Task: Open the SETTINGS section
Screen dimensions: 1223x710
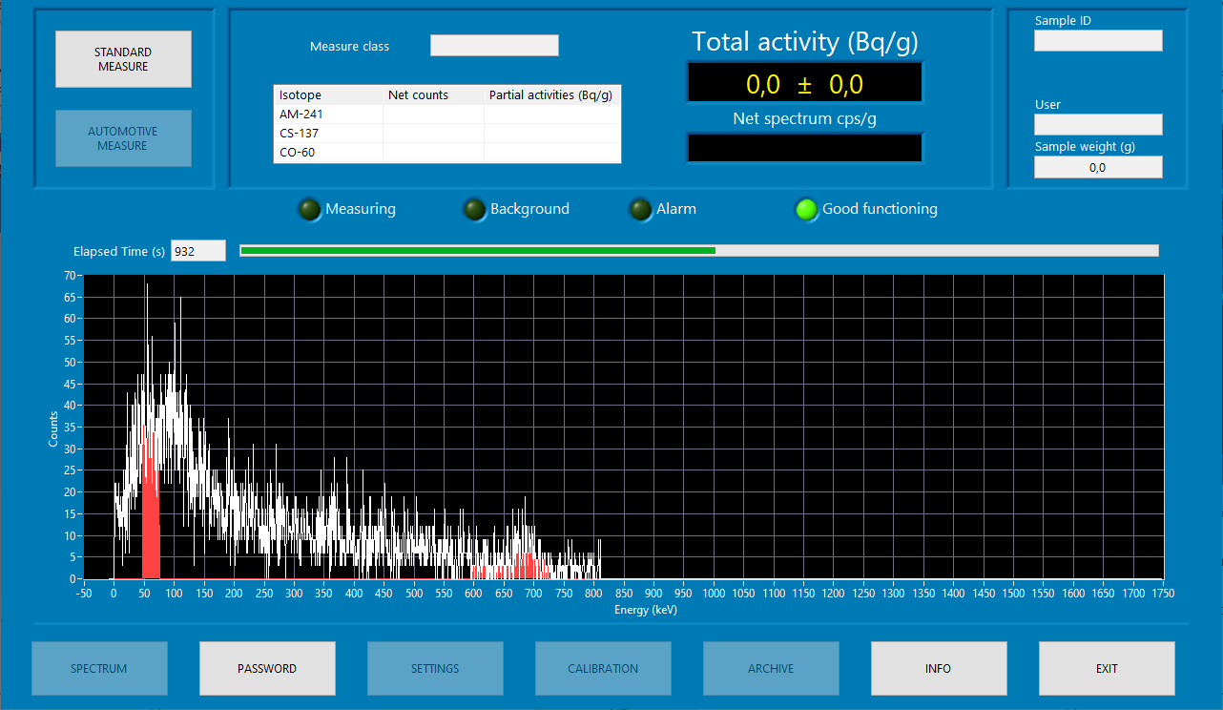Action: click(435, 668)
